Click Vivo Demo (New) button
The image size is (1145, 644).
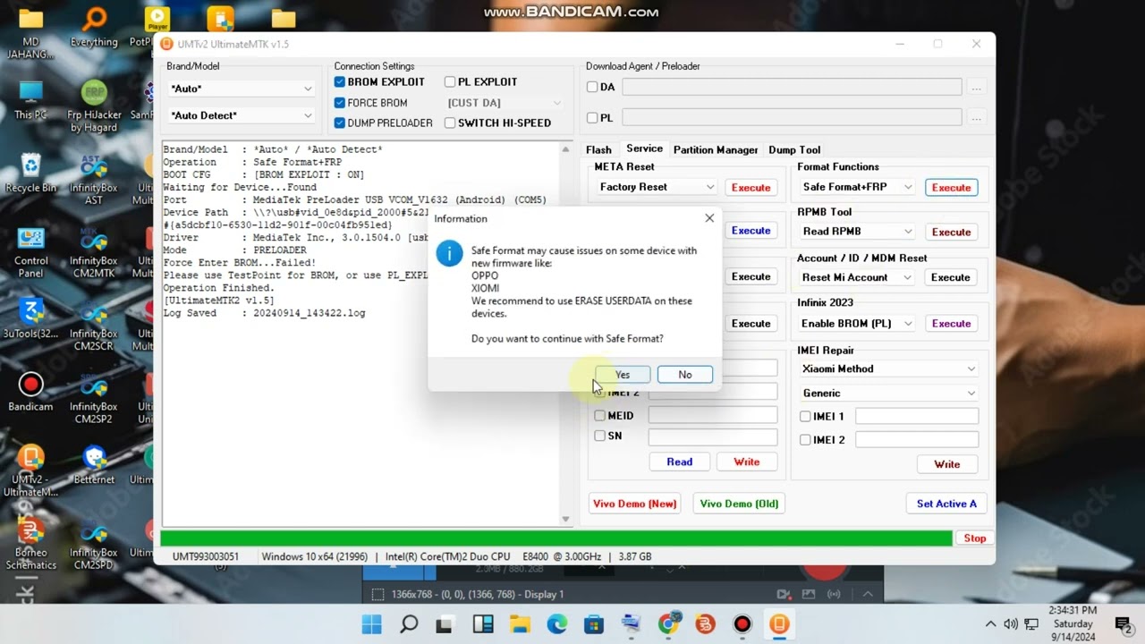point(634,504)
